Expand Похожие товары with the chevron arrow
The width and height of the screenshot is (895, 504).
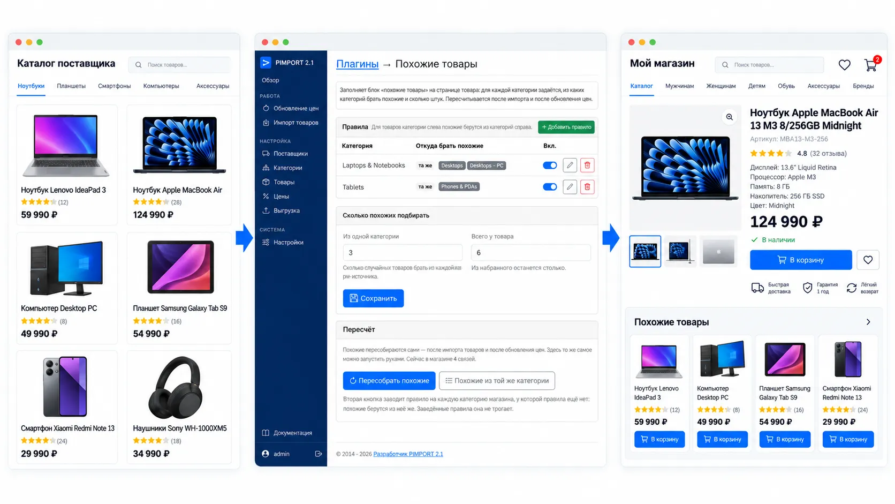point(868,322)
